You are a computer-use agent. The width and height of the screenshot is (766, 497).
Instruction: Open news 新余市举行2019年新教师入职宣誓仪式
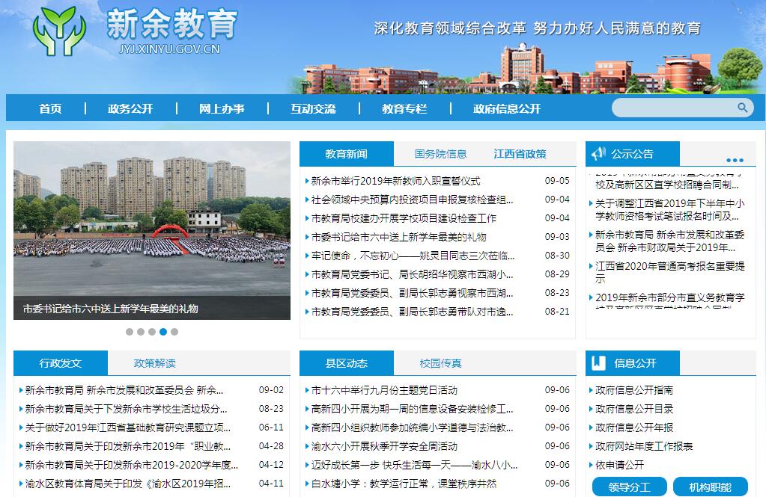[x=395, y=181]
